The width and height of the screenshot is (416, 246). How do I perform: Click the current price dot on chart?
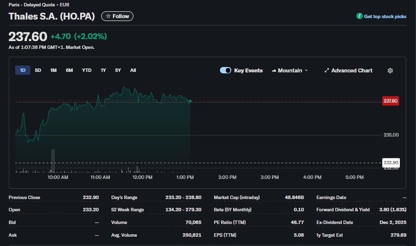pos(190,101)
